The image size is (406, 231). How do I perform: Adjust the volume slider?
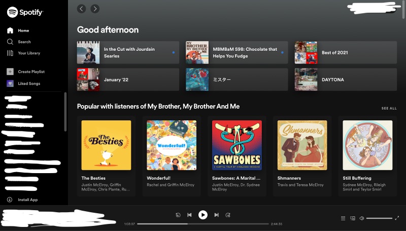(x=379, y=218)
